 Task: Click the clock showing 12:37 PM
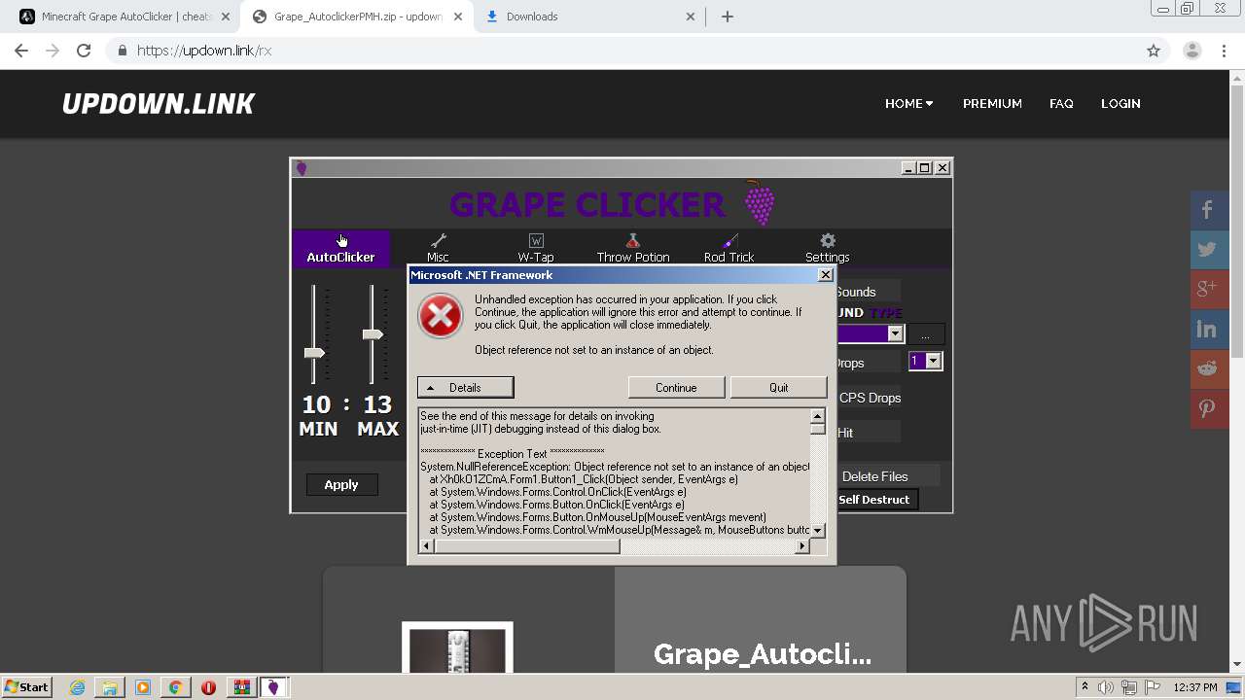coord(1194,687)
